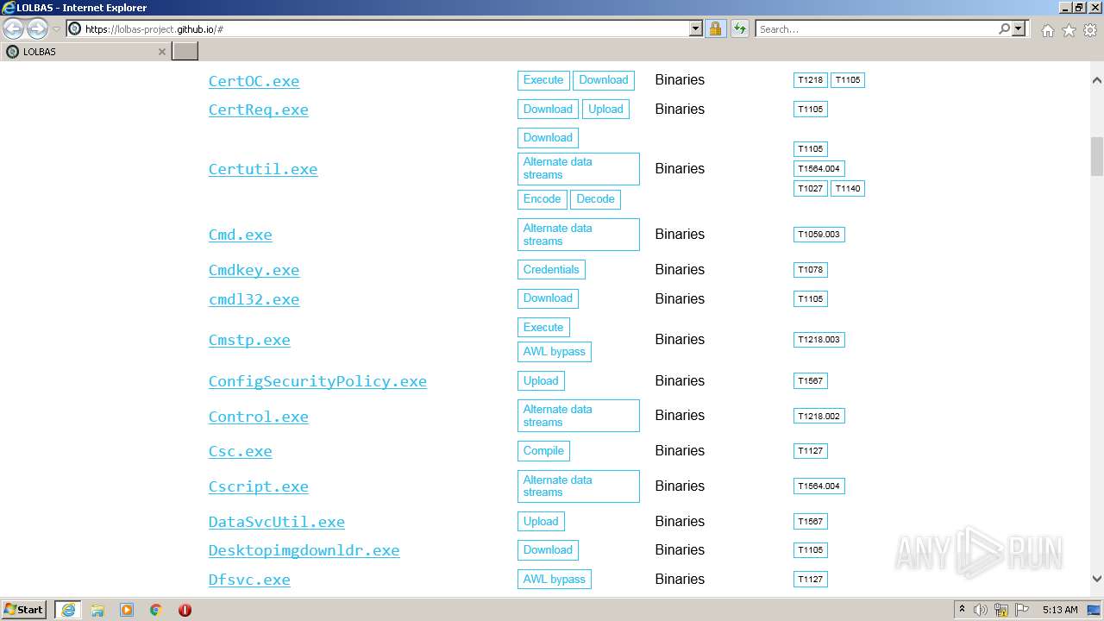The image size is (1104, 621).
Task: Close the LOLBAS tab
Action: pos(161,52)
